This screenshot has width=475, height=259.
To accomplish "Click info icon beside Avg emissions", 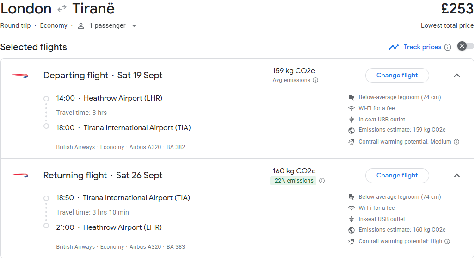I will click(315, 80).
